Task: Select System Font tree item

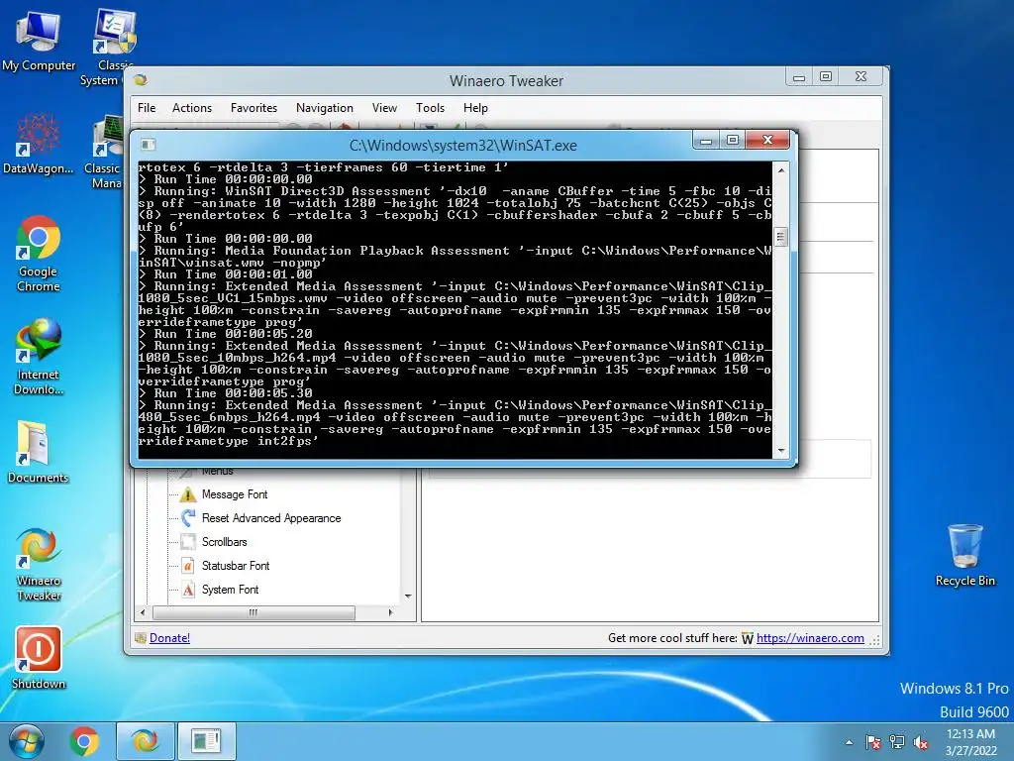Action: click(230, 590)
